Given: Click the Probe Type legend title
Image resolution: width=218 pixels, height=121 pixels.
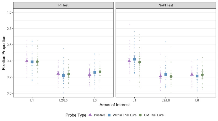Looking at the screenshot, I should [x=76, y=115].
